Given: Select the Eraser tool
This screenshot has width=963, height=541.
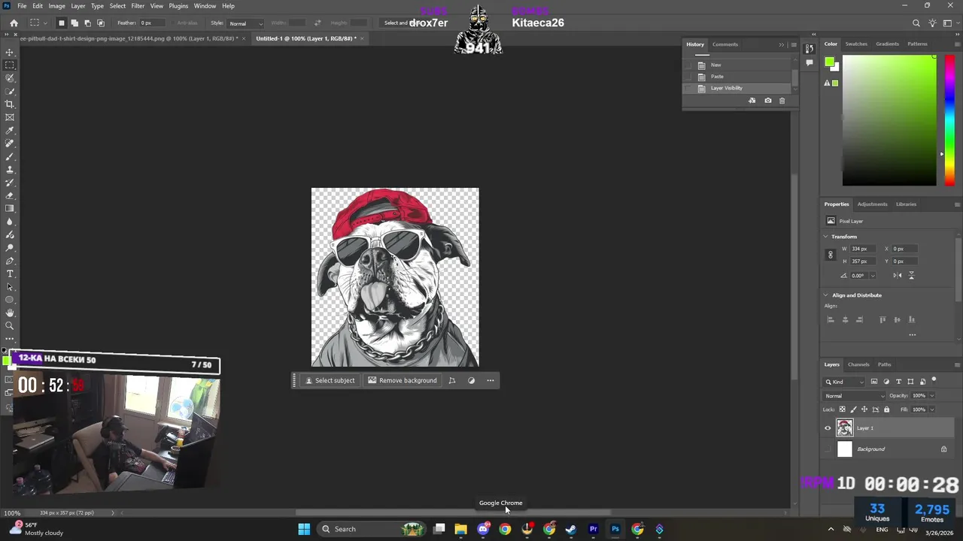Looking at the screenshot, I should coord(10,195).
